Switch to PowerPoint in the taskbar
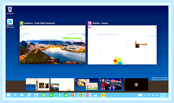This screenshot has width=174, height=103. click(x=73, y=95)
